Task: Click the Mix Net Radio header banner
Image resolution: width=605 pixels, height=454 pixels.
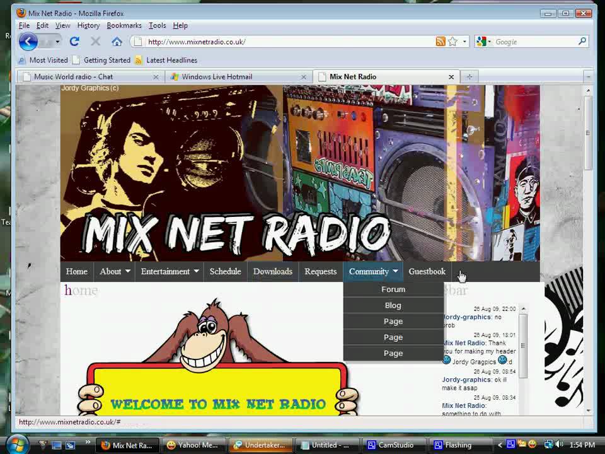Action: [x=300, y=173]
